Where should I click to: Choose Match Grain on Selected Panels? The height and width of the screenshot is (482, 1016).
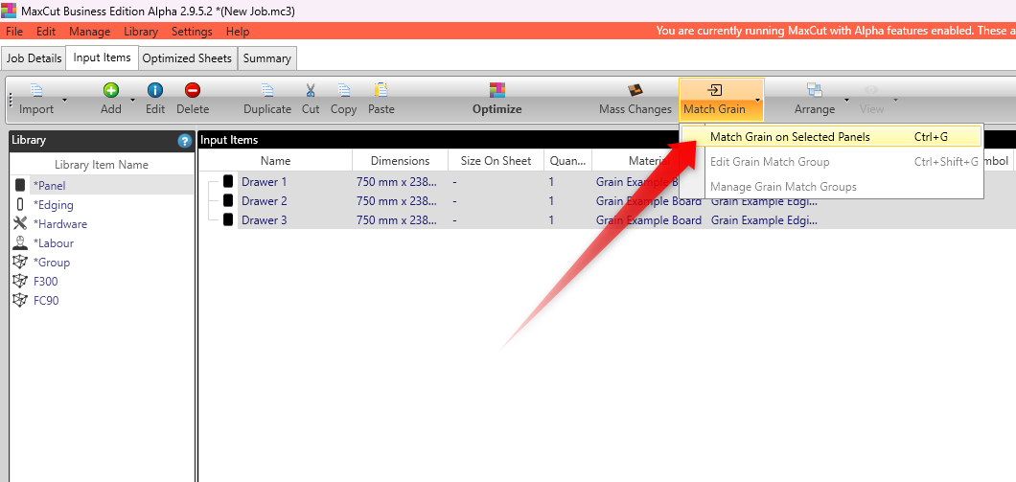[831, 137]
